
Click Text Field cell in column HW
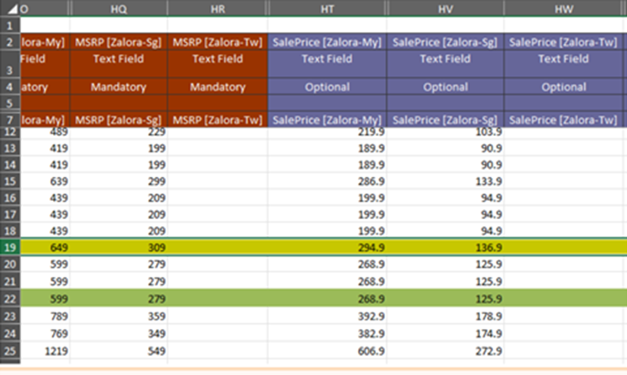click(x=563, y=64)
